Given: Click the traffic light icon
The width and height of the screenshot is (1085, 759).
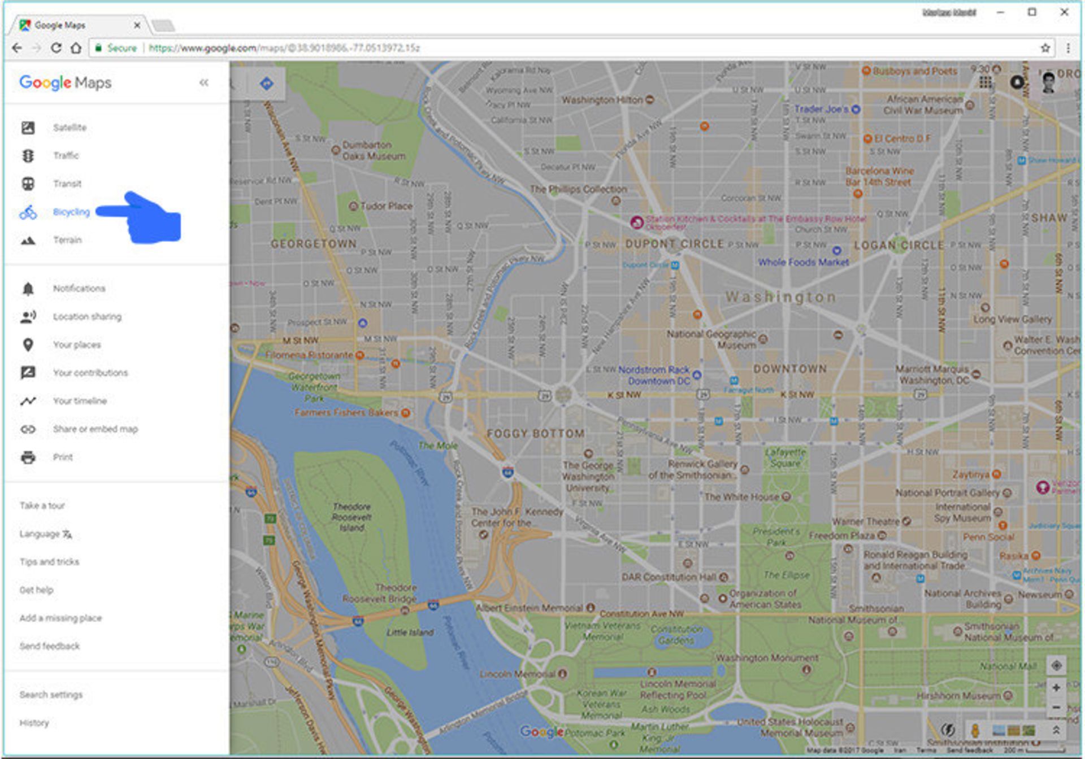Looking at the screenshot, I should click(x=28, y=155).
